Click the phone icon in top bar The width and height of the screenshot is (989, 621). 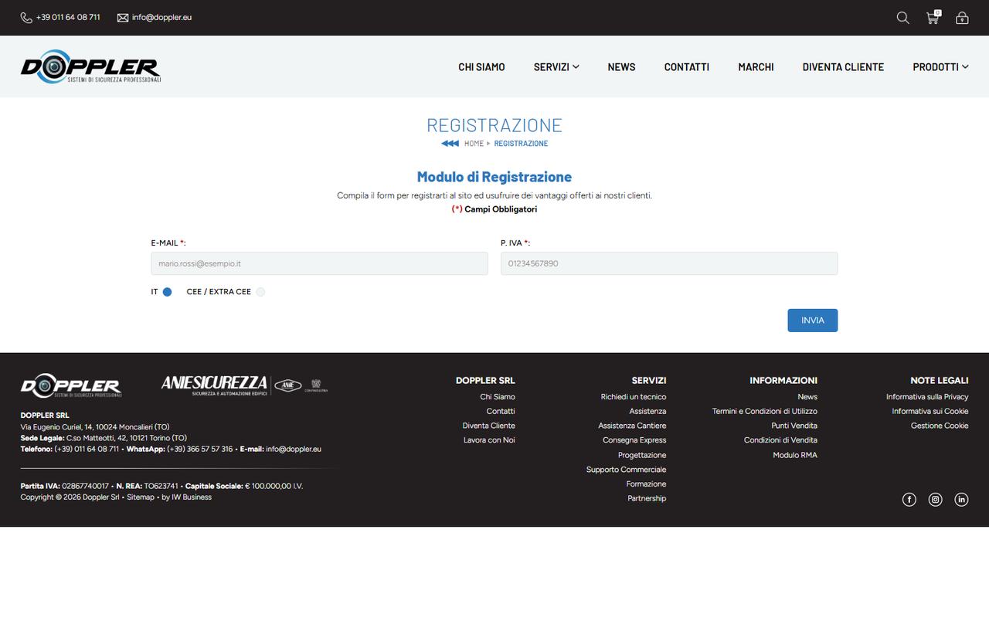coord(26,18)
